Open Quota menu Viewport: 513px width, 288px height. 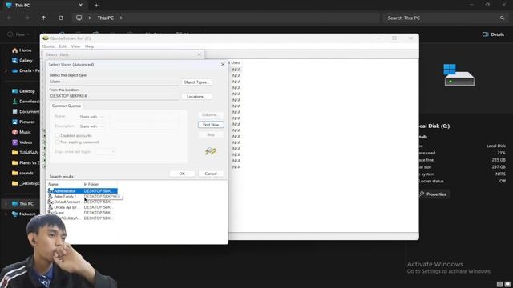[x=48, y=46]
